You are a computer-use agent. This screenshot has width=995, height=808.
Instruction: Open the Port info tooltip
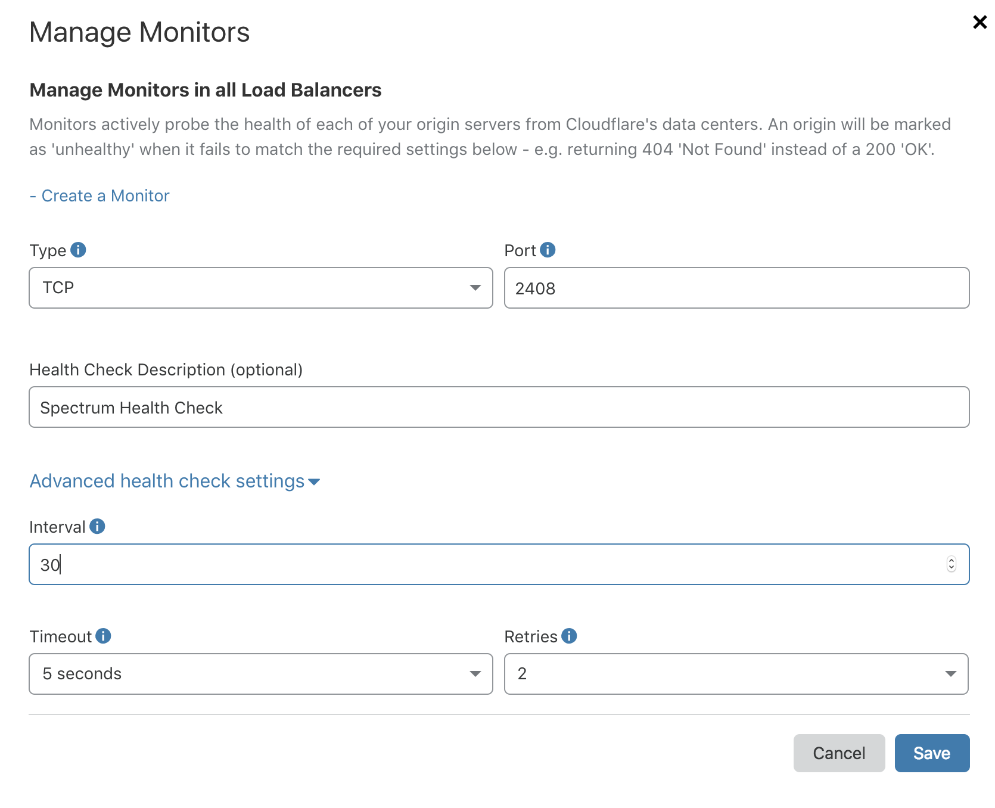pyautogui.click(x=548, y=250)
